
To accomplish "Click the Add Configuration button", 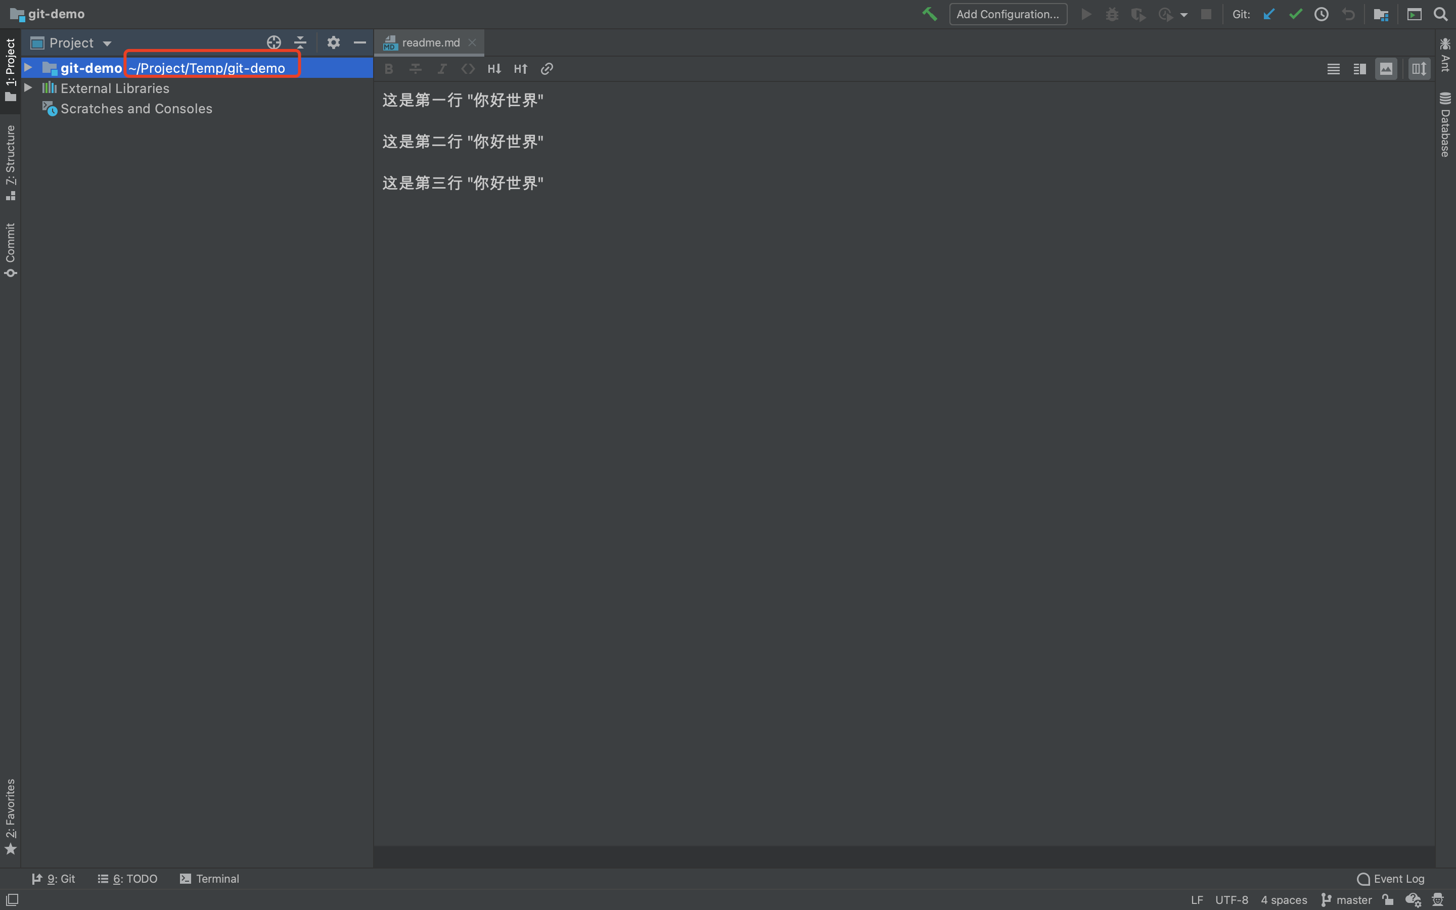I will tap(1008, 15).
